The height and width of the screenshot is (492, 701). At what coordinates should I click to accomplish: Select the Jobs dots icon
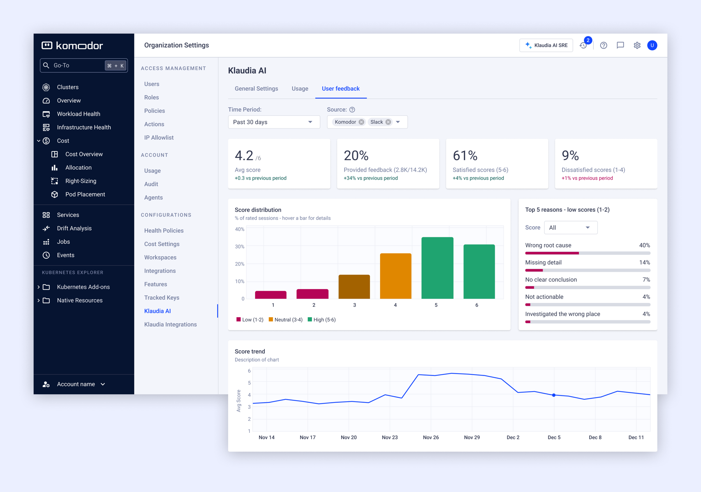click(46, 242)
